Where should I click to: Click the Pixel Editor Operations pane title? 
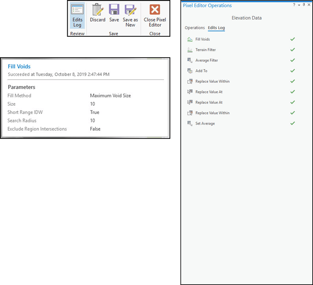[207, 5]
